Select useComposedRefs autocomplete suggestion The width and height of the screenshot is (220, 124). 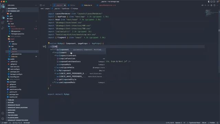(81, 82)
